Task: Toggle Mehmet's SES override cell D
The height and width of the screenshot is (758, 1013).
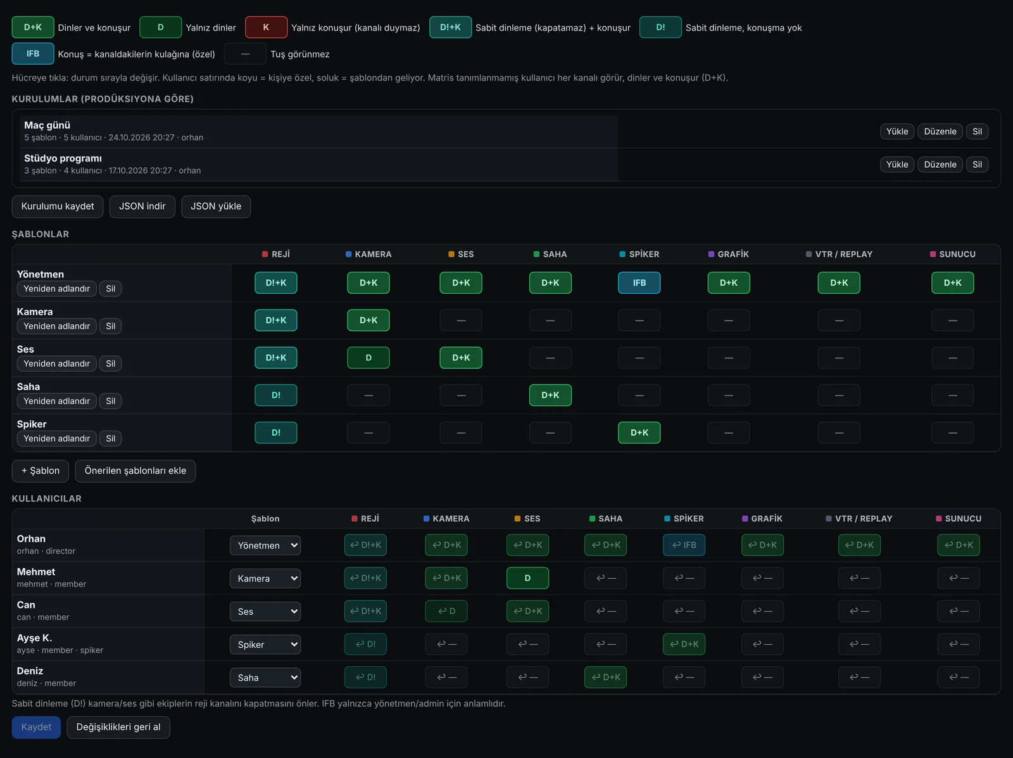Action: pos(527,578)
